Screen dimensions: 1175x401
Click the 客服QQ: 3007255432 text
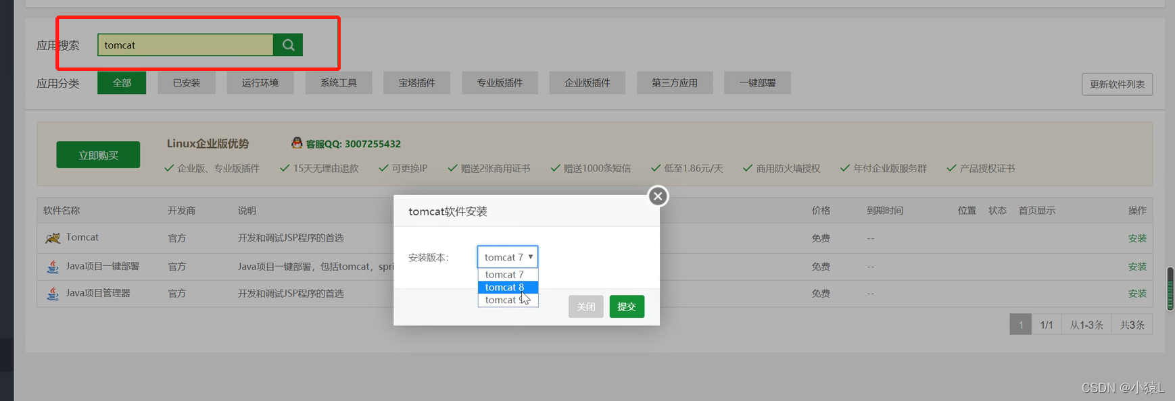pos(354,144)
